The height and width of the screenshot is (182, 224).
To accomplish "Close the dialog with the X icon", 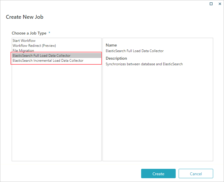I will tap(220, 4).
